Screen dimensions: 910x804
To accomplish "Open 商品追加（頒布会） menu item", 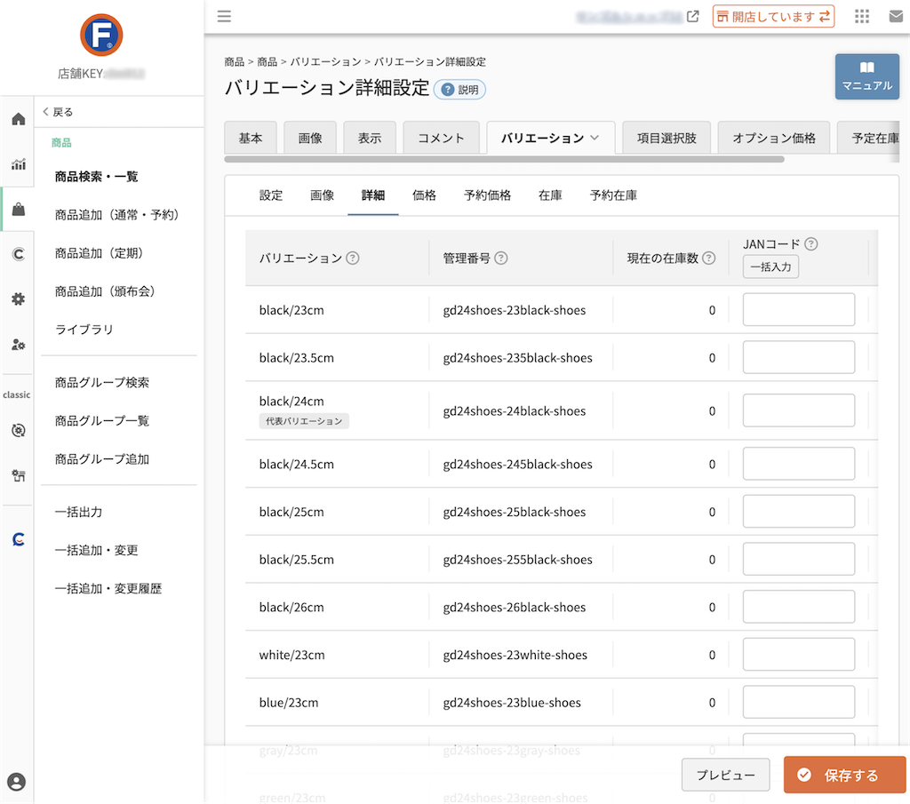I will [x=105, y=291].
